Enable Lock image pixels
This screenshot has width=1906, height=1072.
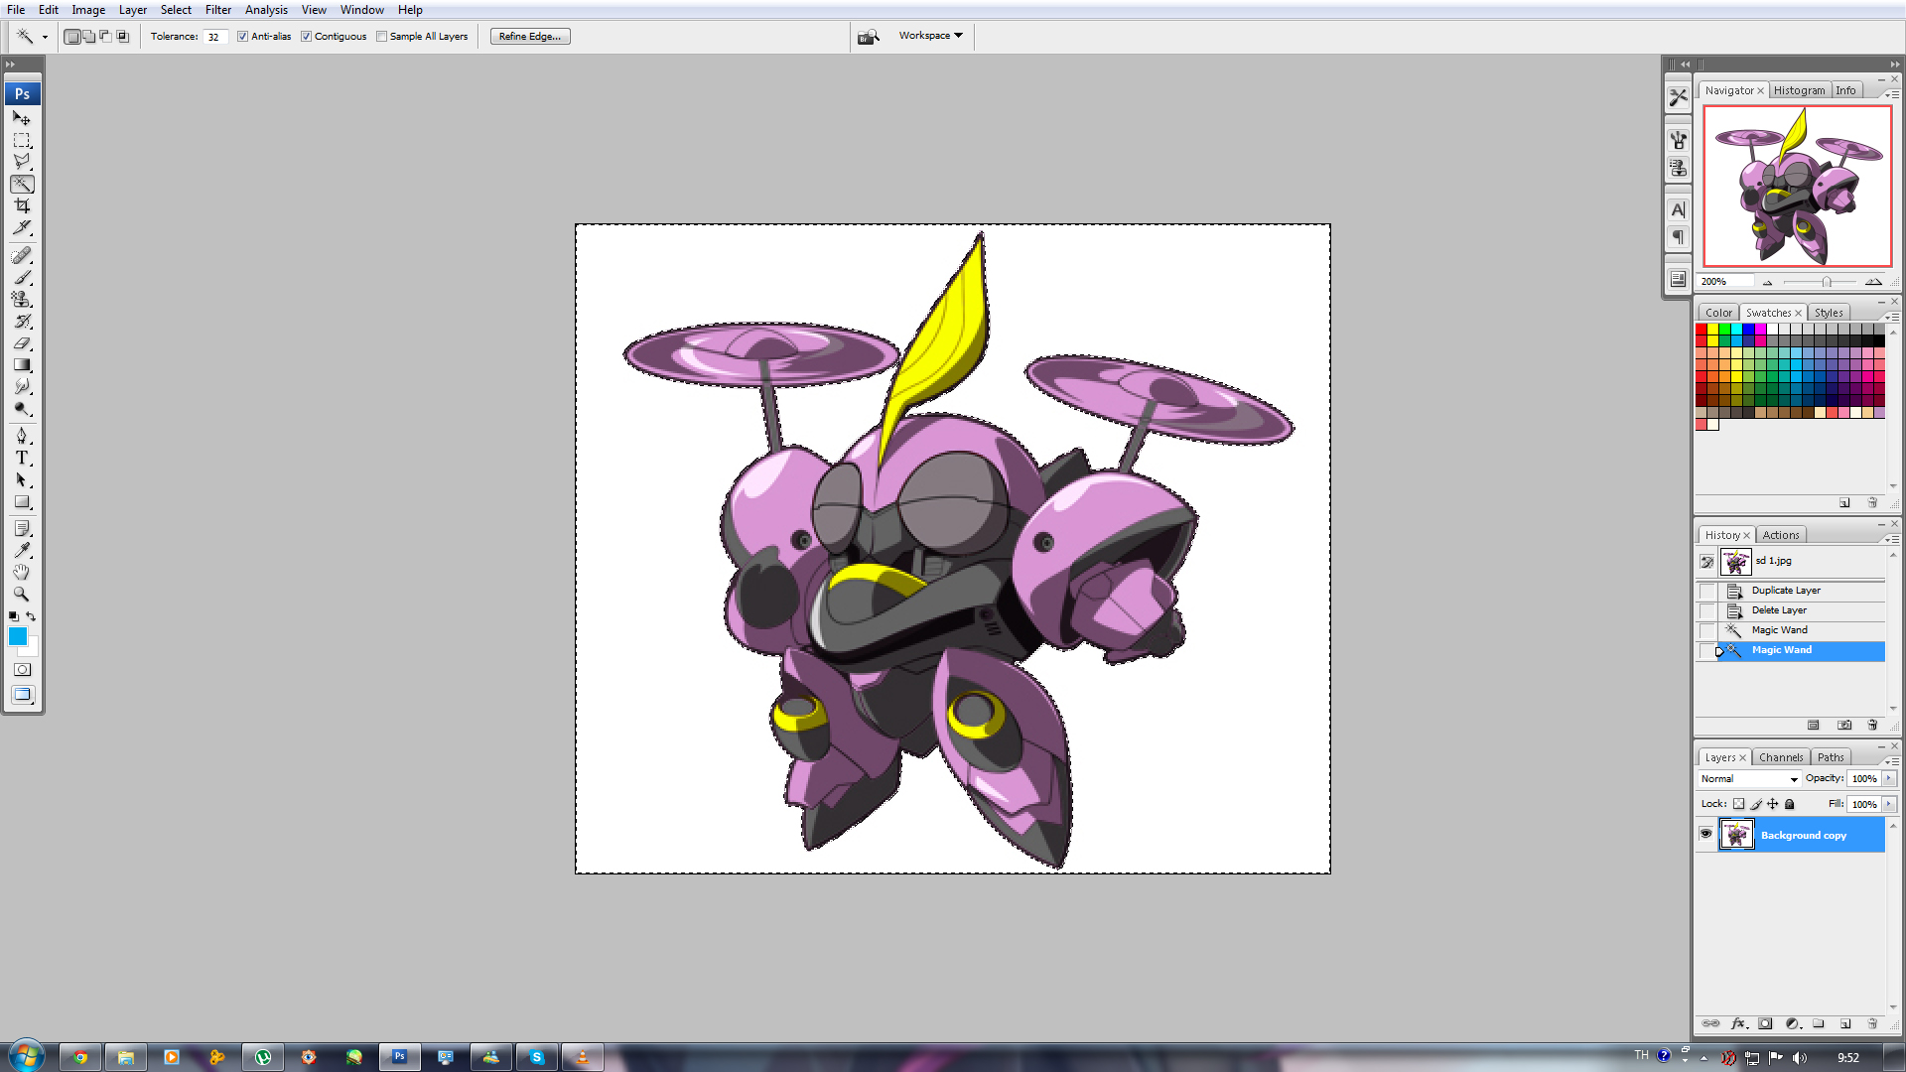1756,804
